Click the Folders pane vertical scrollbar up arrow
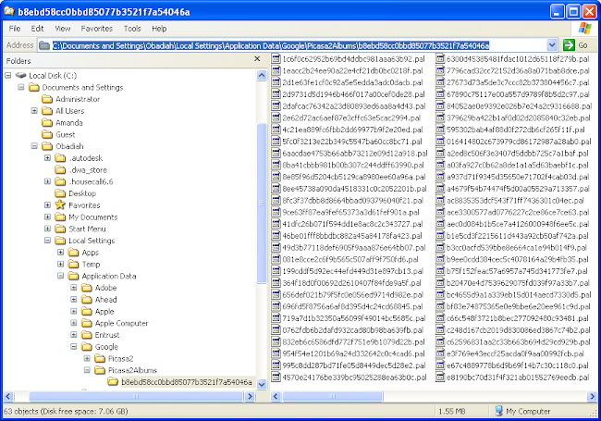Screen dimensions: 601x421 [262, 75]
